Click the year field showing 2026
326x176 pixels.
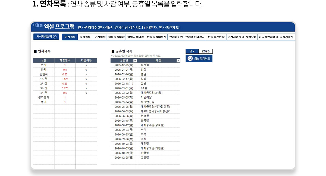[206, 51]
